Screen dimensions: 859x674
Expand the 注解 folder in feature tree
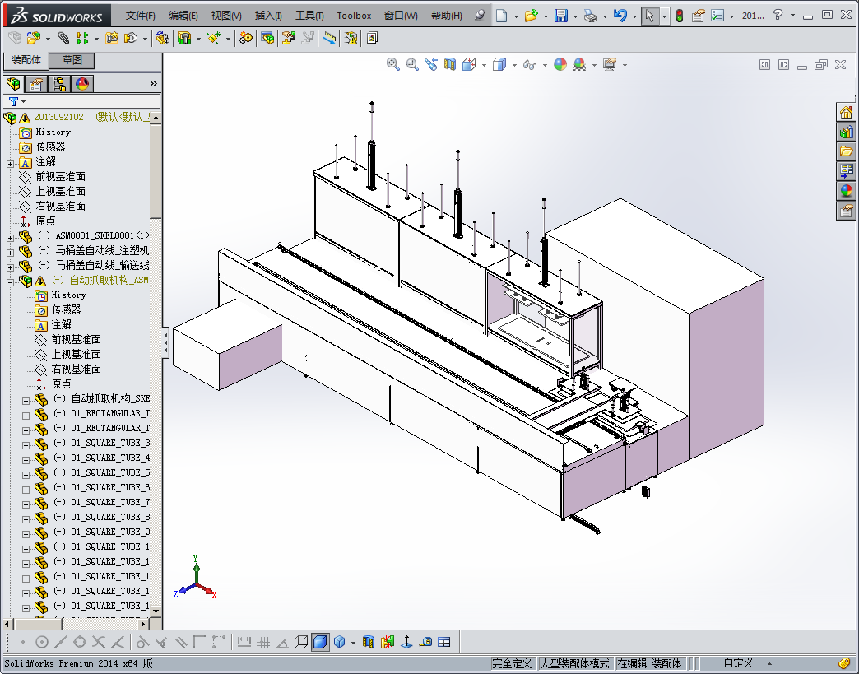(x=10, y=162)
